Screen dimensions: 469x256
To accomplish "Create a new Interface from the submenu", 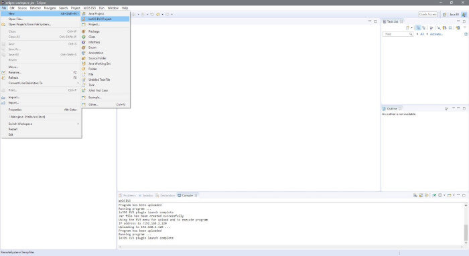I will (105, 42).
